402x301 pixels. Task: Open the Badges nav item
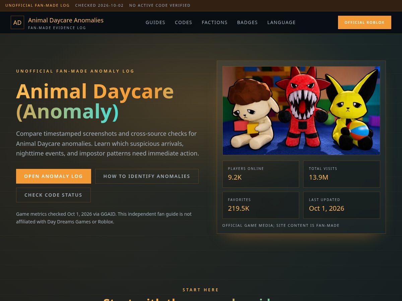[x=247, y=22]
